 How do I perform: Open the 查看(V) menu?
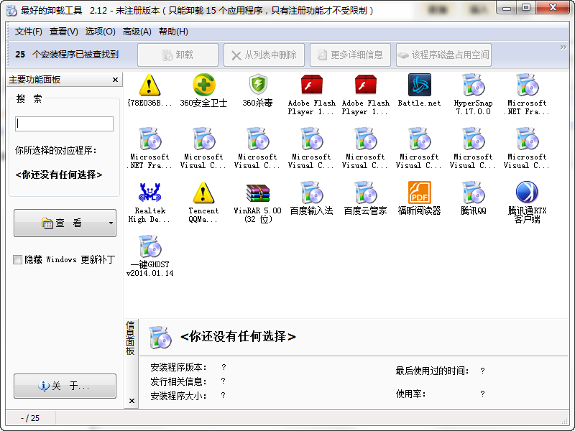click(x=64, y=32)
